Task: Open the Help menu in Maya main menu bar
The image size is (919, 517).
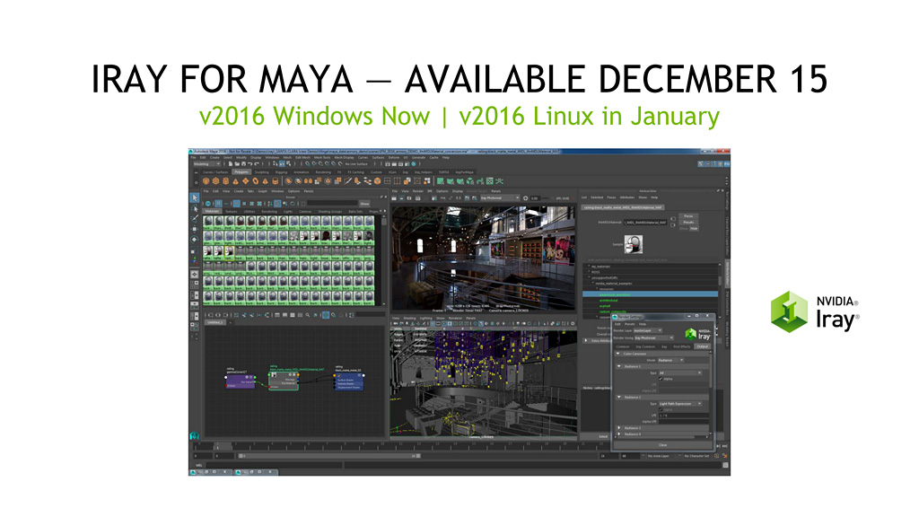Action: (x=446, y=158)
